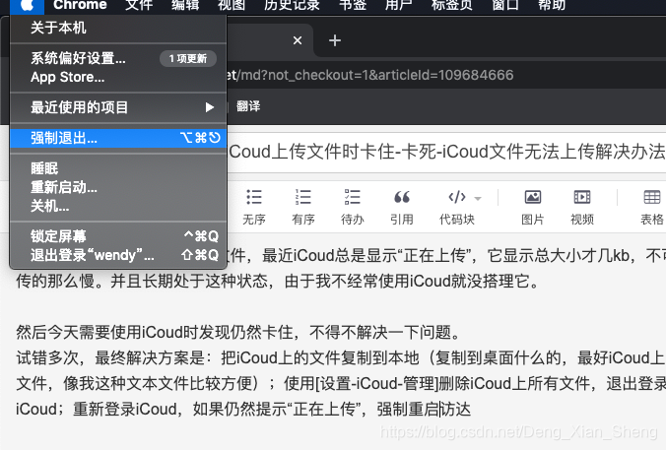This screenshot has height=450, width=666.
Task: Open the Chrome app menu
Action: pos(80,5)
